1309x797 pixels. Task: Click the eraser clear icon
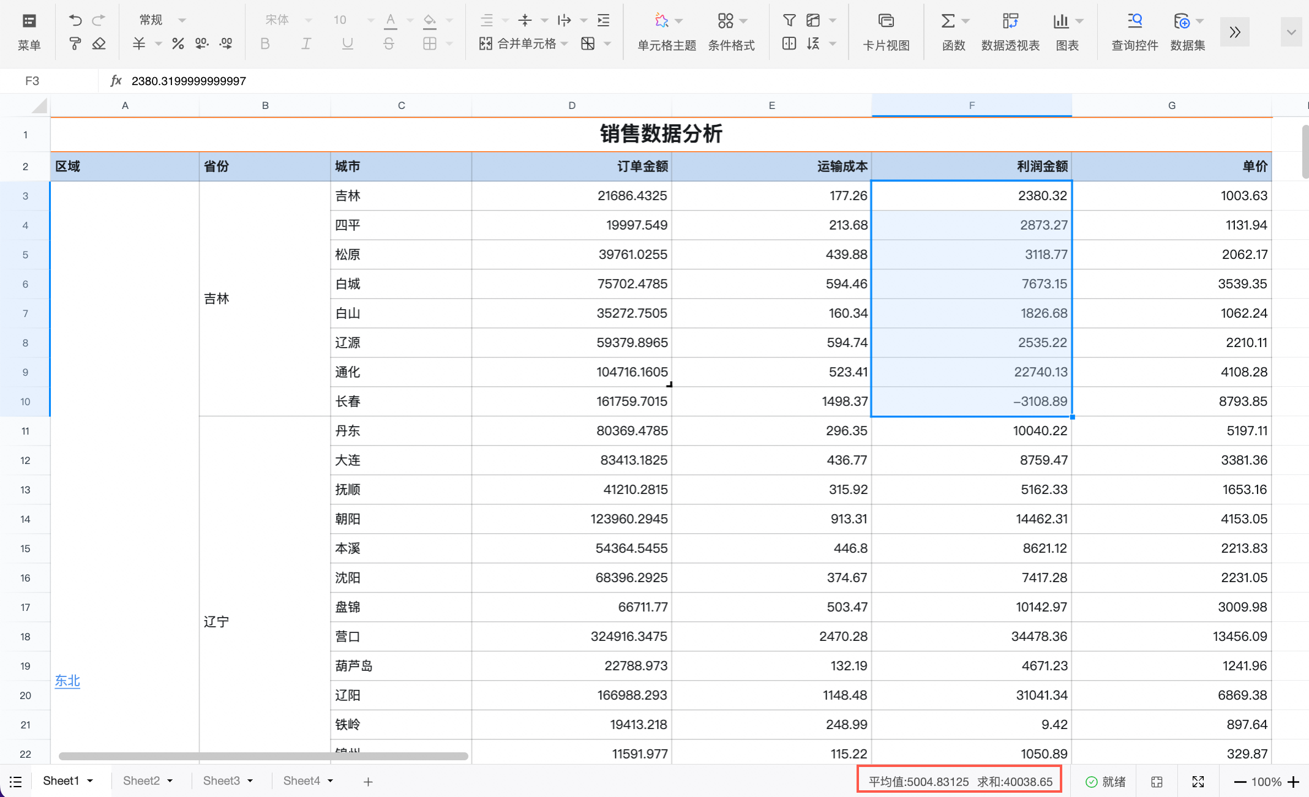(x=99, y=44)
